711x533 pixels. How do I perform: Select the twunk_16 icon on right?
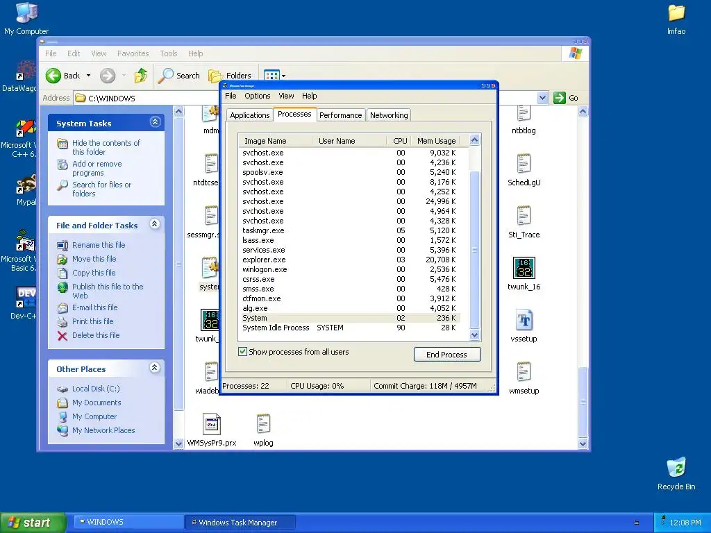(524, 268)
